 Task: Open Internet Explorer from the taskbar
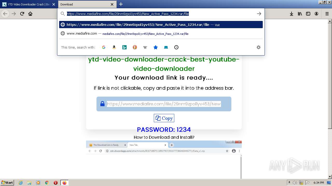[x=21, y=183]
